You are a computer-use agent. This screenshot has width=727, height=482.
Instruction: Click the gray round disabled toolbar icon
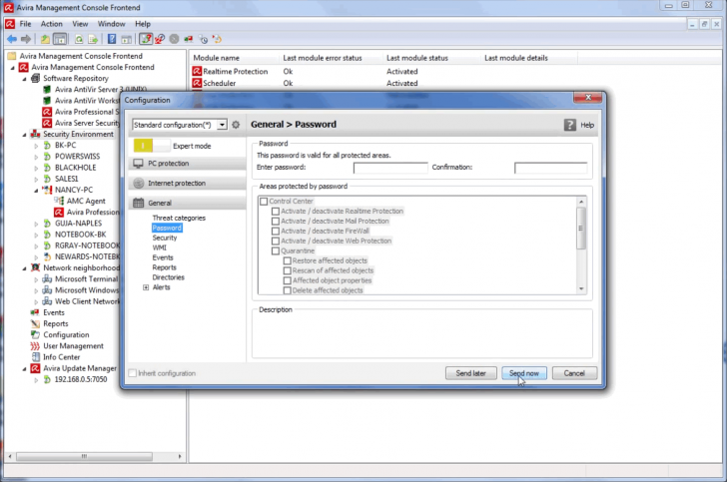[174, 39]
